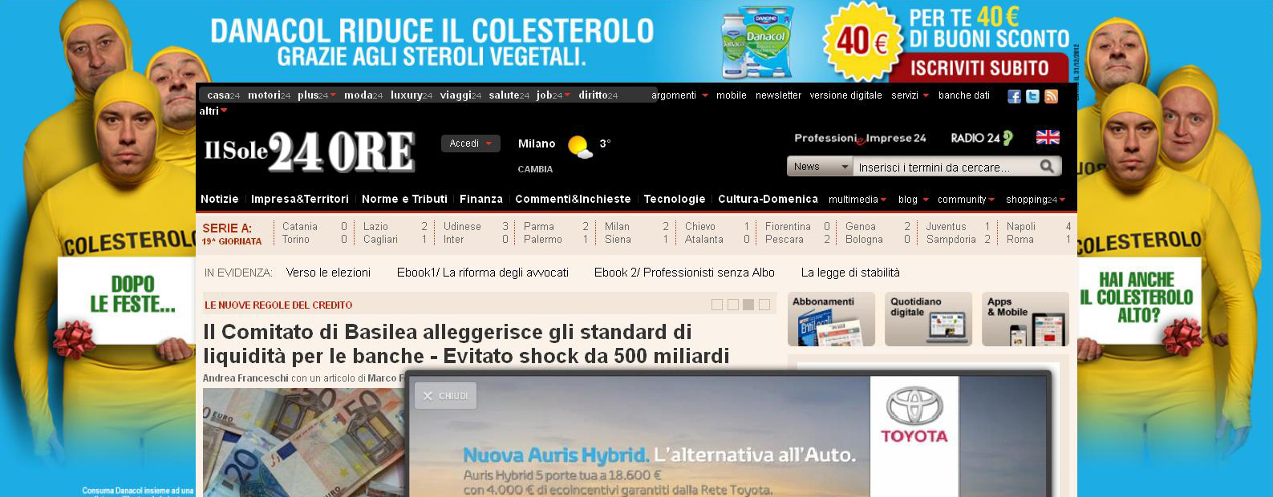
Task: Open the Facebook page icon
Action: pyautogui.click(x=1015, y=96)
